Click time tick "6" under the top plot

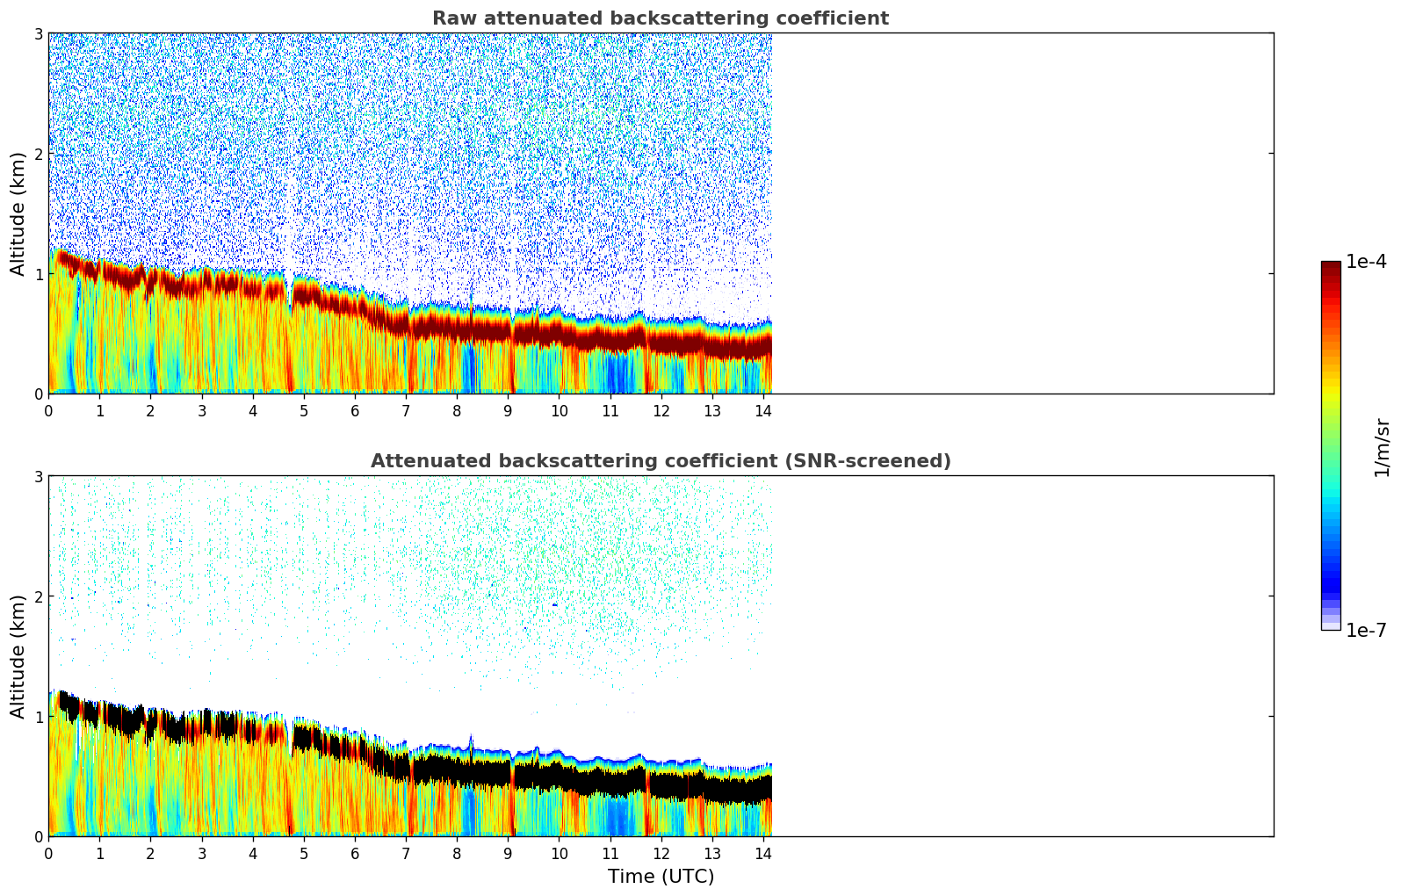[x=355, y=410]
